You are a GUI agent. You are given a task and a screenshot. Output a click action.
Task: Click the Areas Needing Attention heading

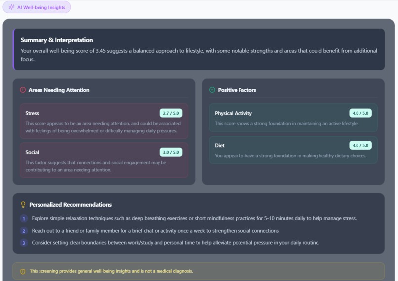click(59, 90)
